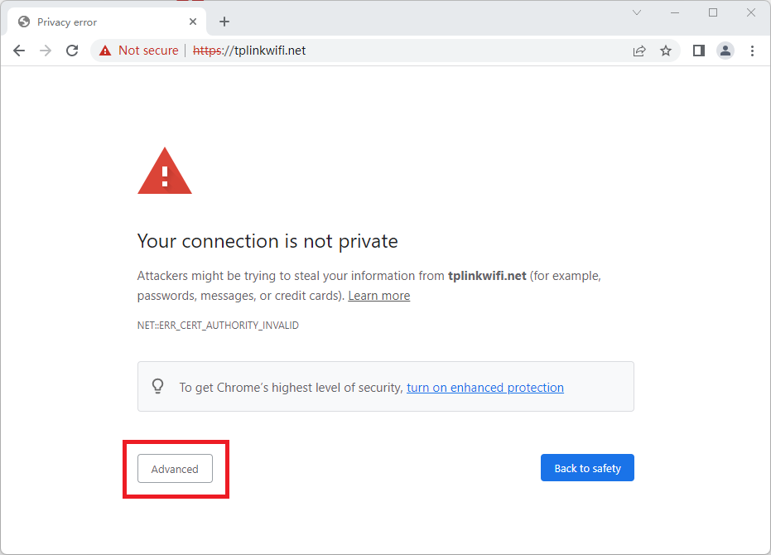Expand details with the Advanced button
The height and width of the screenshot is (555, 771).
pyautogui.click(x=175, y=468)
